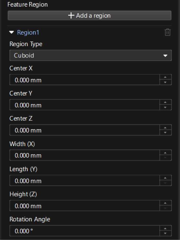Decrease Center X with down arrow

point(165,82)
